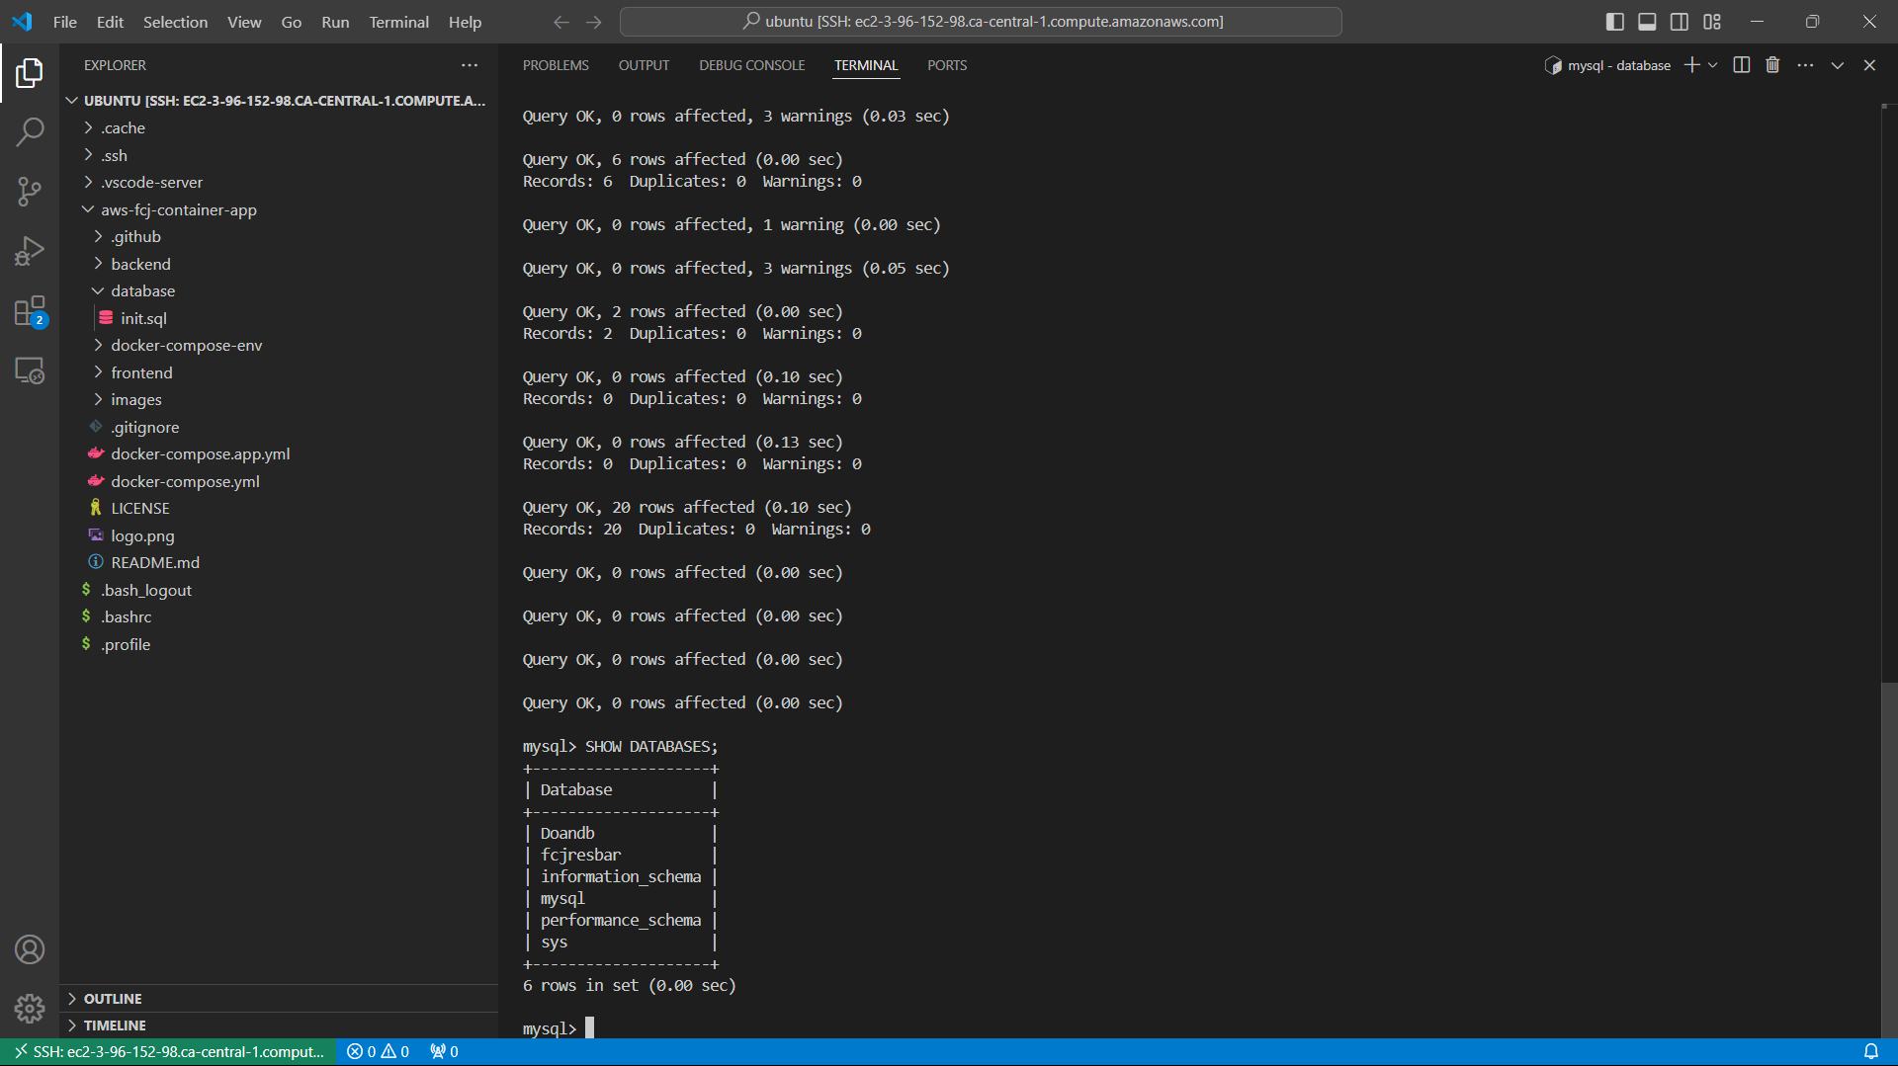1898x1066 pixels.
Task: Open the Manage gear menu
Action: 30,1009
